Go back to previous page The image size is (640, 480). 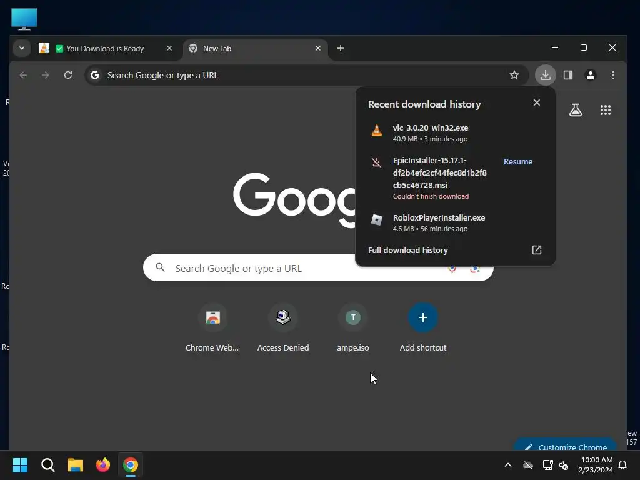click(x=23, y=75)
